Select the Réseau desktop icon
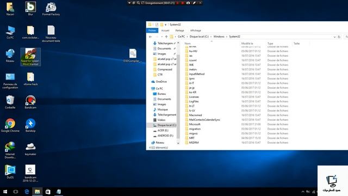The width and height of the screenshot is (348, 196). click(x=10, y=56)
